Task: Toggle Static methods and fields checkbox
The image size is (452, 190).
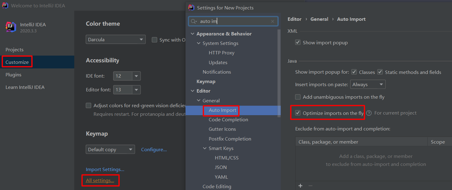Action: 380,72
